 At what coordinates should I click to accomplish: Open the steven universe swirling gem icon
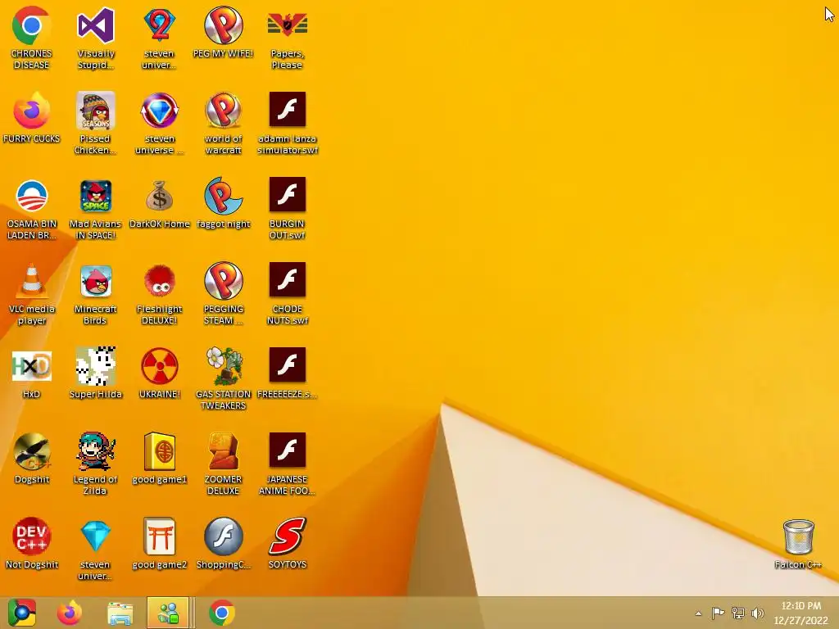(x=160, y=123)
